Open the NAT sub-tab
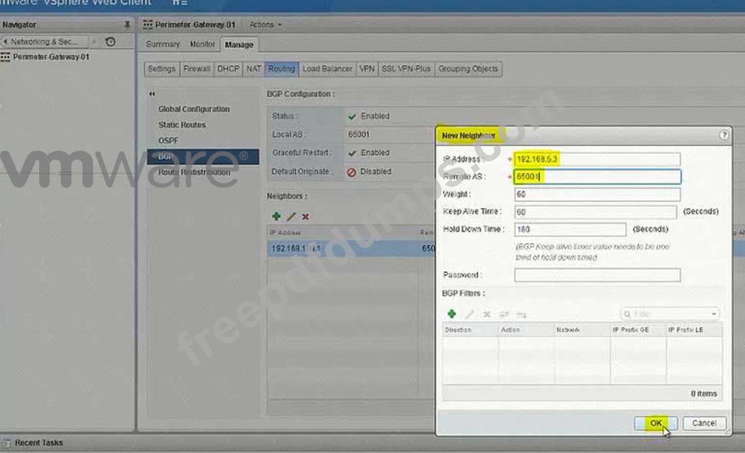The width and height of the screenshot is (745, 453). (x=254, y=69)
